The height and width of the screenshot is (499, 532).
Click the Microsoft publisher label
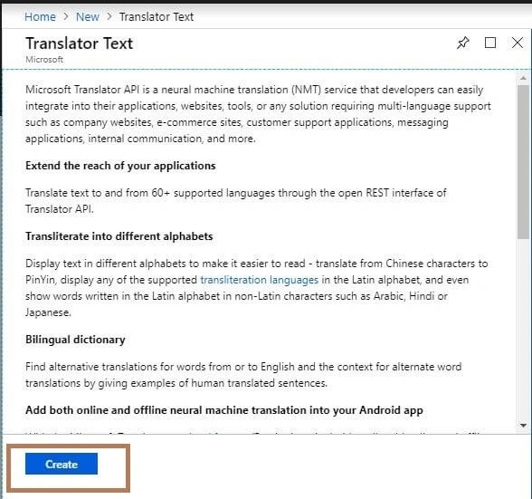click(44, 60)
